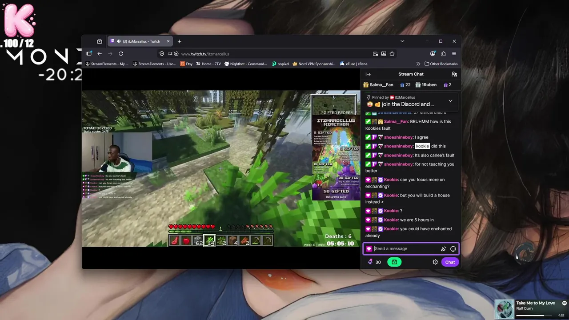Click the Ralf Gum artist name
This screenshot has height=320, width=569.
click(x=524, y=308)
